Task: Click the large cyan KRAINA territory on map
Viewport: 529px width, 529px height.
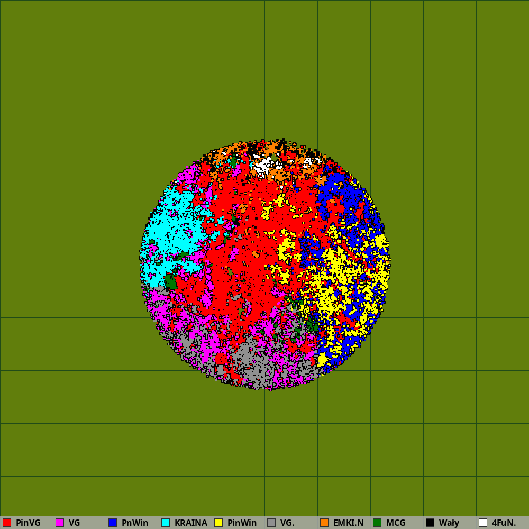Action: pos(169,233)
